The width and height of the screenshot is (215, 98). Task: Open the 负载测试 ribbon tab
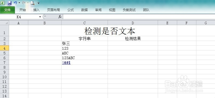tap(129, 10)
